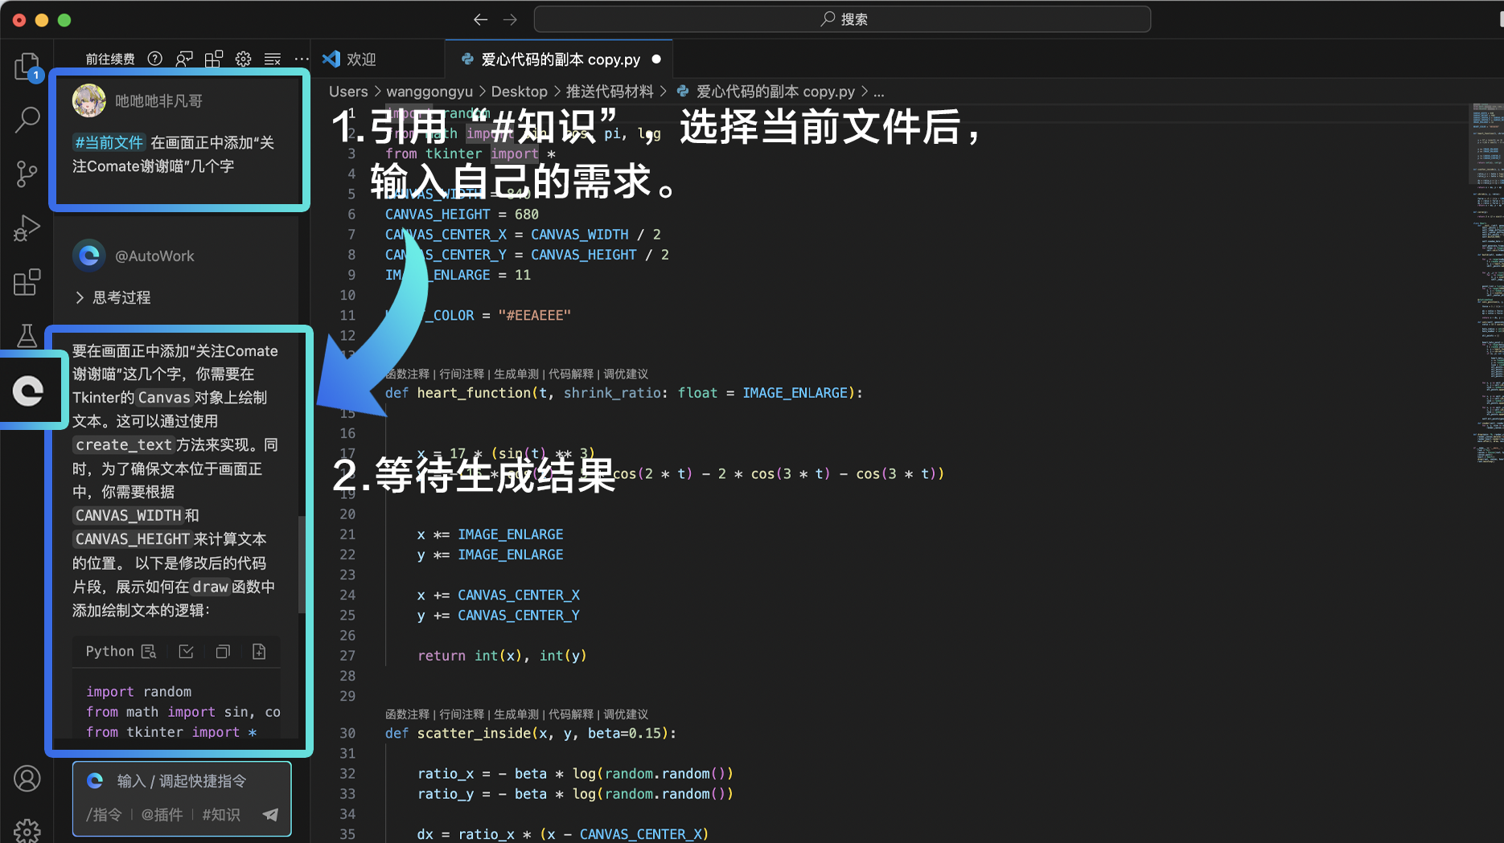This screenshot has width=1504, height=843.
Task: Click the Python language label on code block
Action: 109,652
